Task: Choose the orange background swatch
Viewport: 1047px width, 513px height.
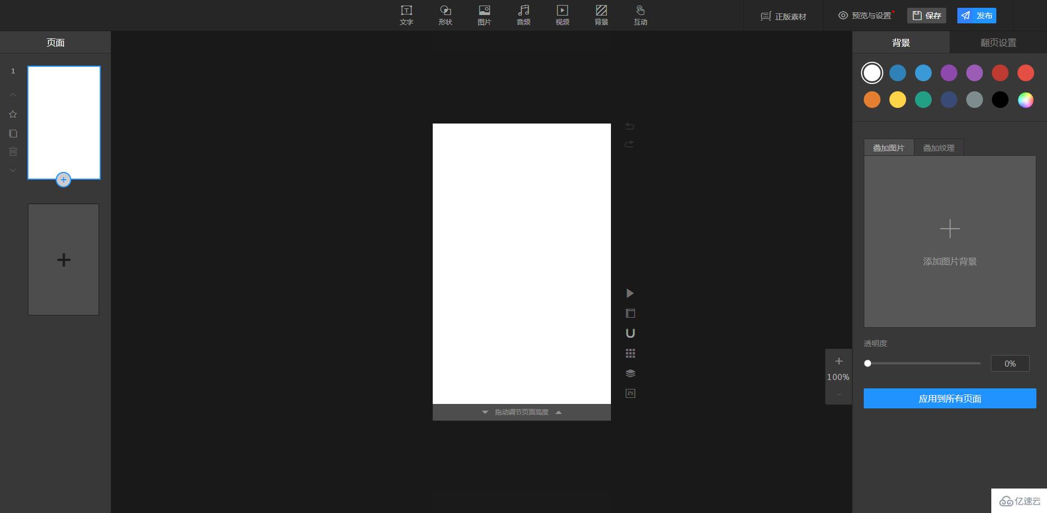Action: pyautogui.click(x=872, y=100)
